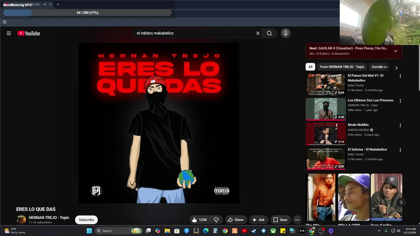Open more actions ellipsis under video
Screen dimensions: 420x236
[x=297, y=220]
